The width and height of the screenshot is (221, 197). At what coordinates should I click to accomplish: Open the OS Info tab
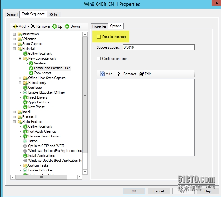(54, 15)
